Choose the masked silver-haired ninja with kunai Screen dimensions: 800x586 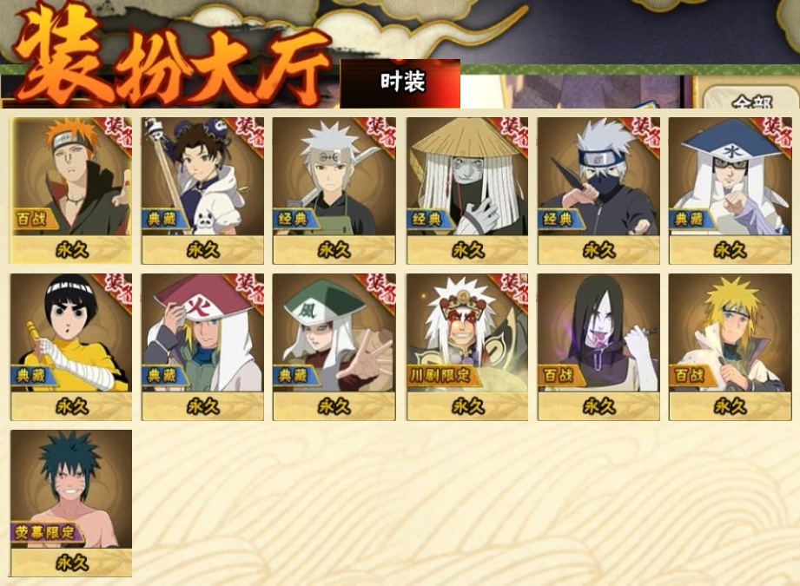pos(598,190)
